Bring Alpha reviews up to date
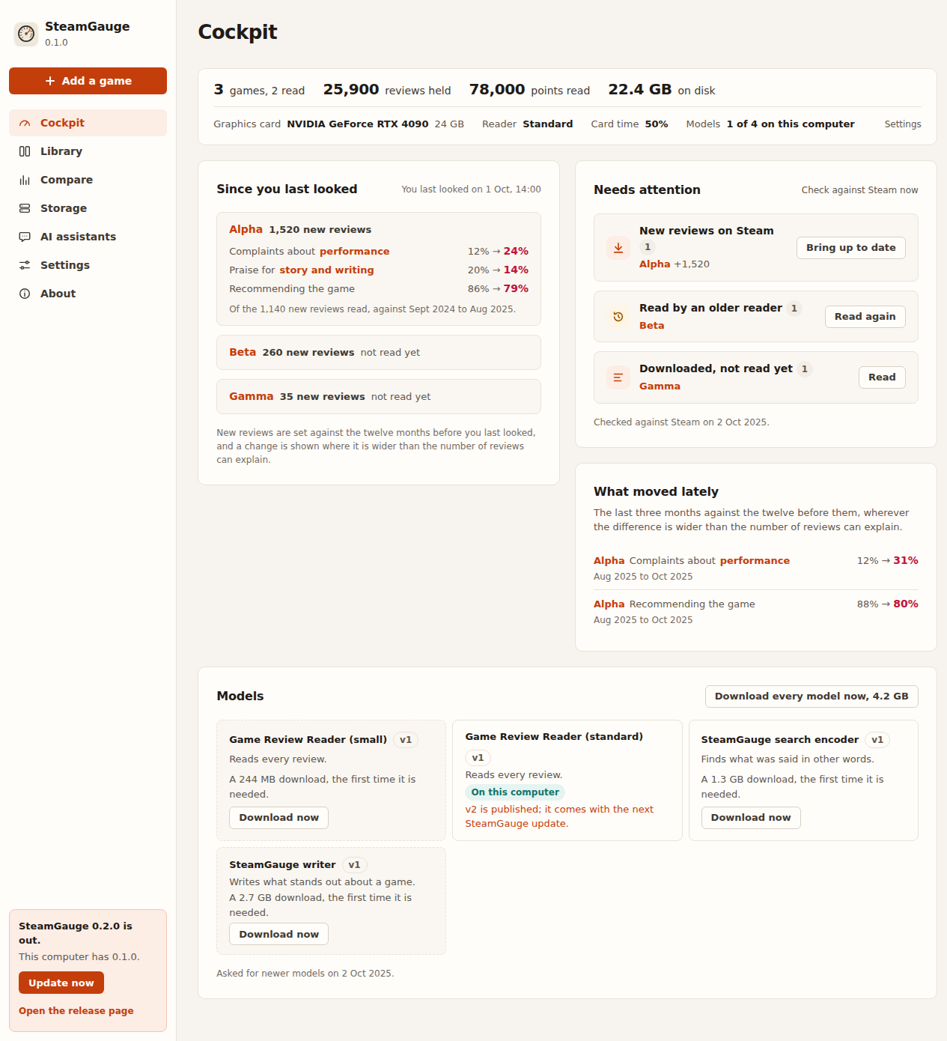 point(850,248)
